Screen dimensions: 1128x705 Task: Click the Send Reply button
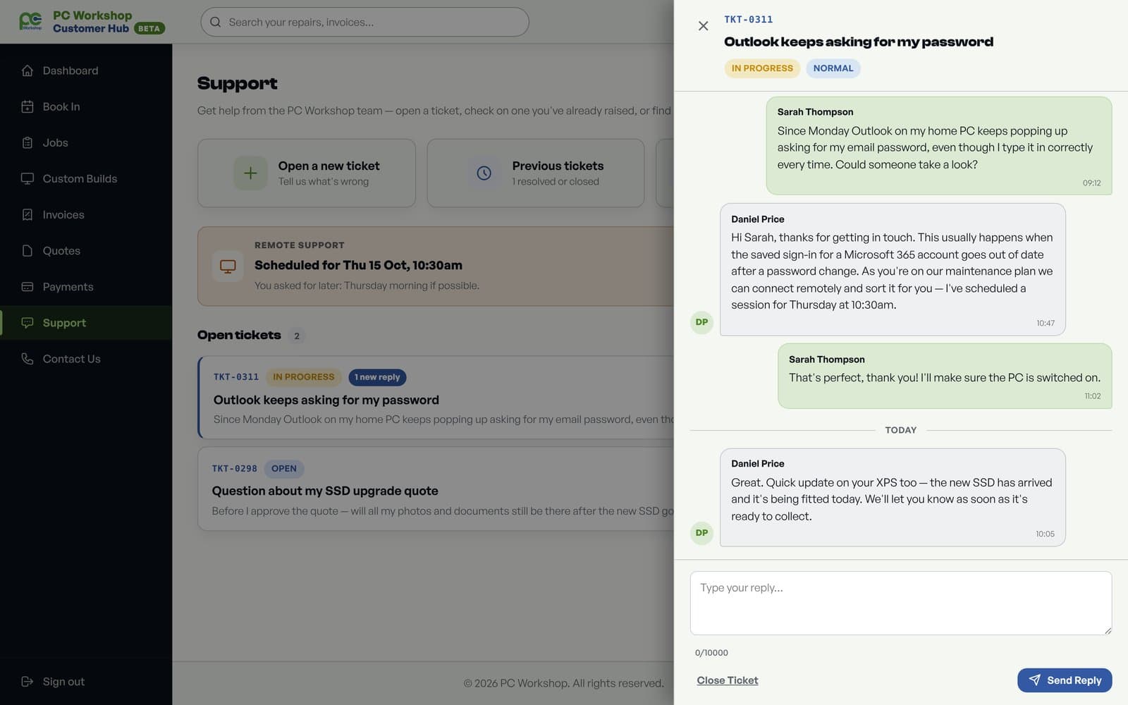1065,680
